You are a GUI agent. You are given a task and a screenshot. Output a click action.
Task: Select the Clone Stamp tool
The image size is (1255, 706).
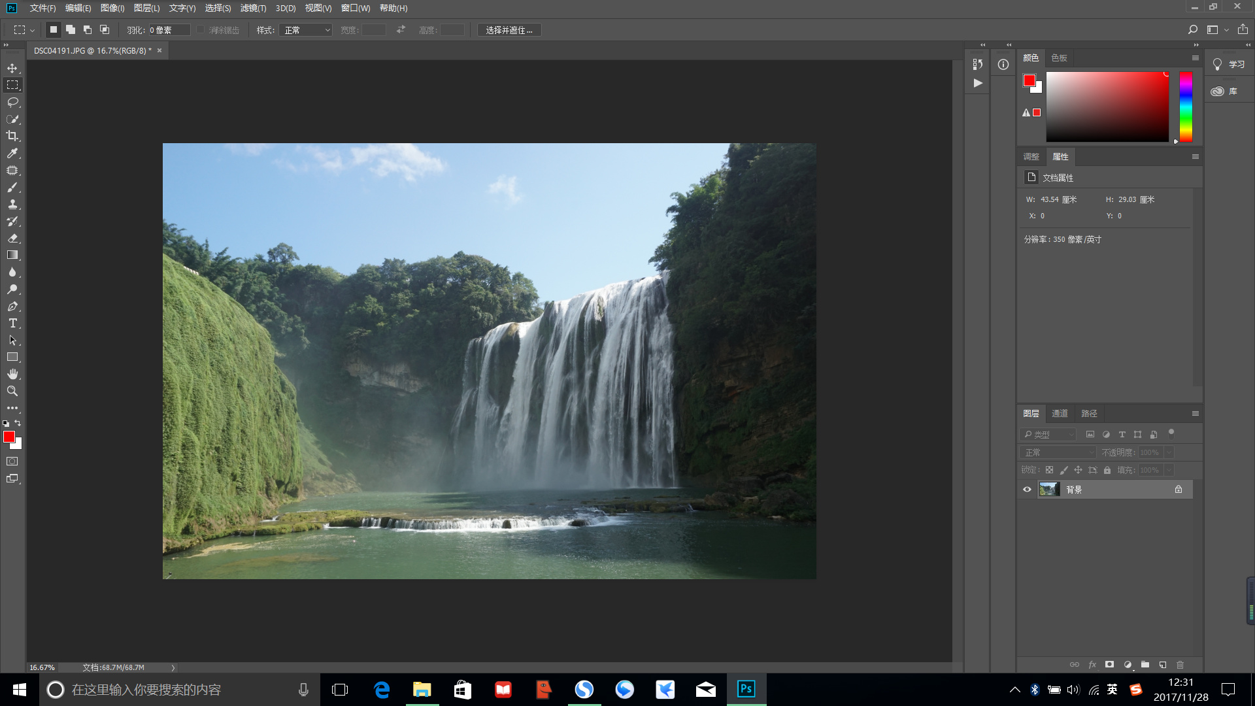(x=12, y=205)
